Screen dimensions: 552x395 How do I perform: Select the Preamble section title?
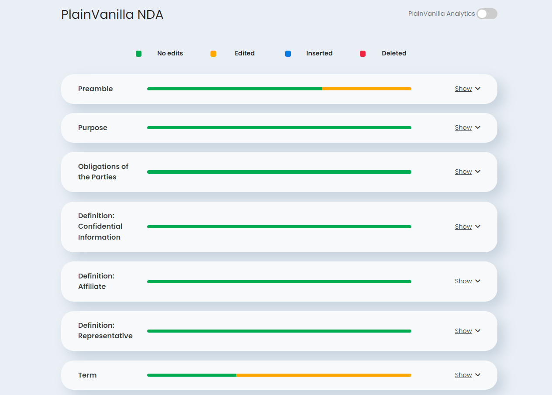point(95,89)
